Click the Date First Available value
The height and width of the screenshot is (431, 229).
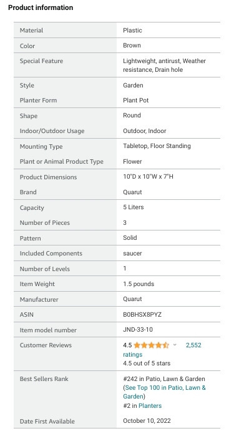click(147, 420)
